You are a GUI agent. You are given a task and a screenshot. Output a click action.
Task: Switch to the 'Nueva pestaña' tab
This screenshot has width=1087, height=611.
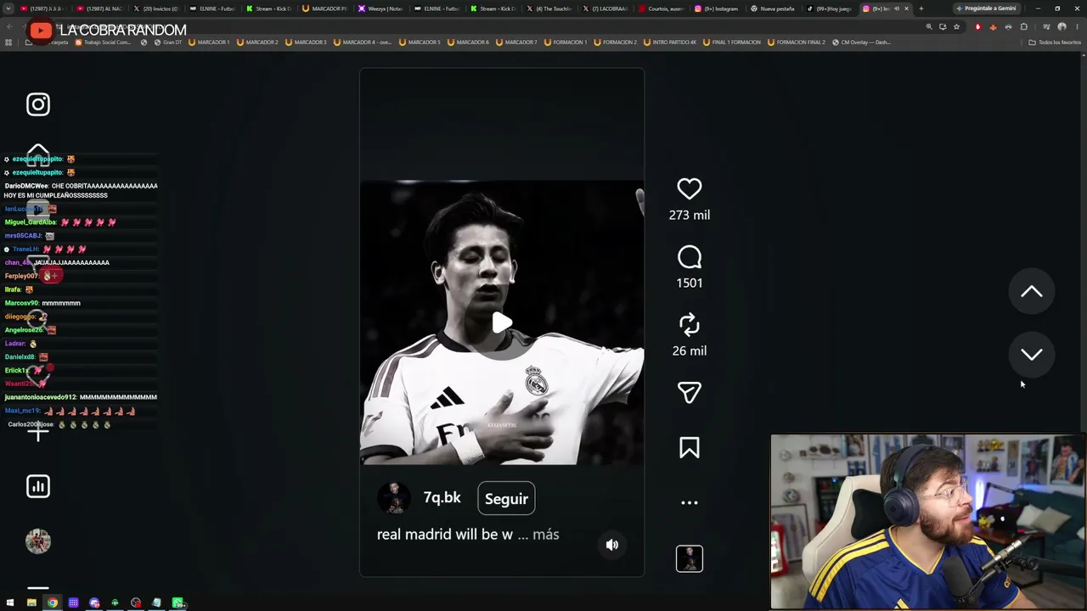[x=772, y=8]
